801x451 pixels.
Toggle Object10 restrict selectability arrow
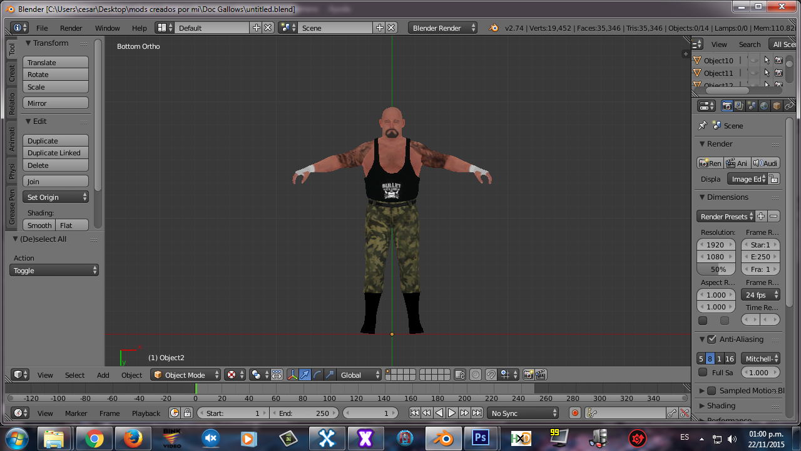(767, 60)
